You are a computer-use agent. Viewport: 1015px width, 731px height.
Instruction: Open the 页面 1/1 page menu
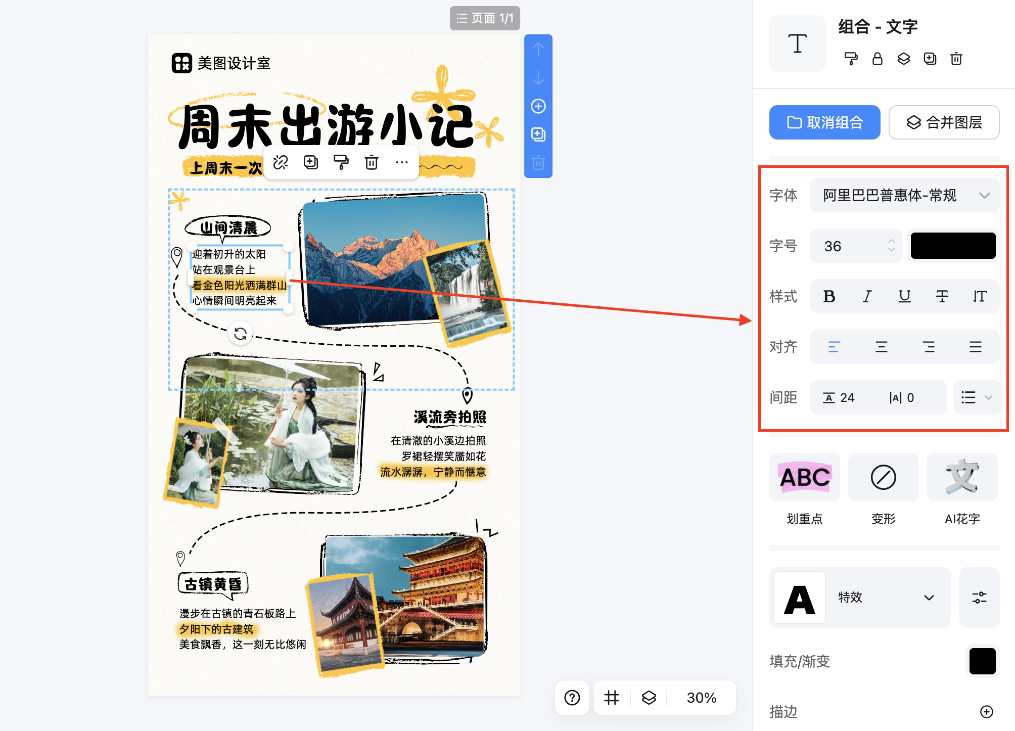485,19
